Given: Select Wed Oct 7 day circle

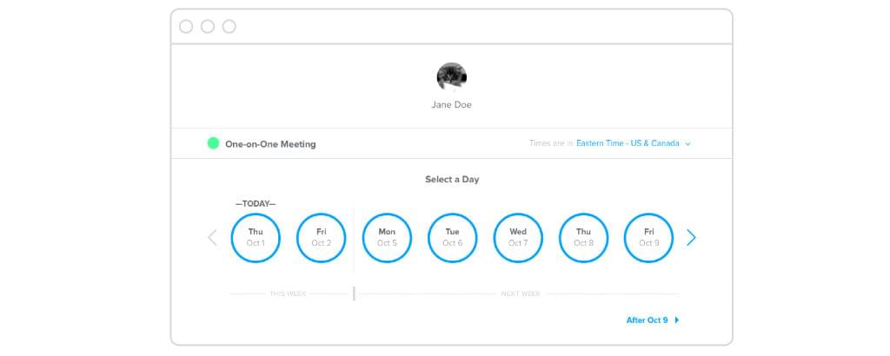Looking at the screenshot, I should tap(518, 237).
